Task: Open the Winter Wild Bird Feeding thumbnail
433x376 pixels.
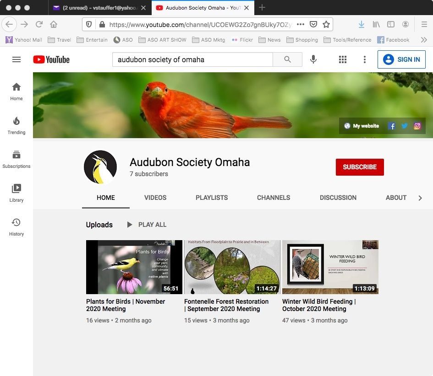Action: [330, 267]
